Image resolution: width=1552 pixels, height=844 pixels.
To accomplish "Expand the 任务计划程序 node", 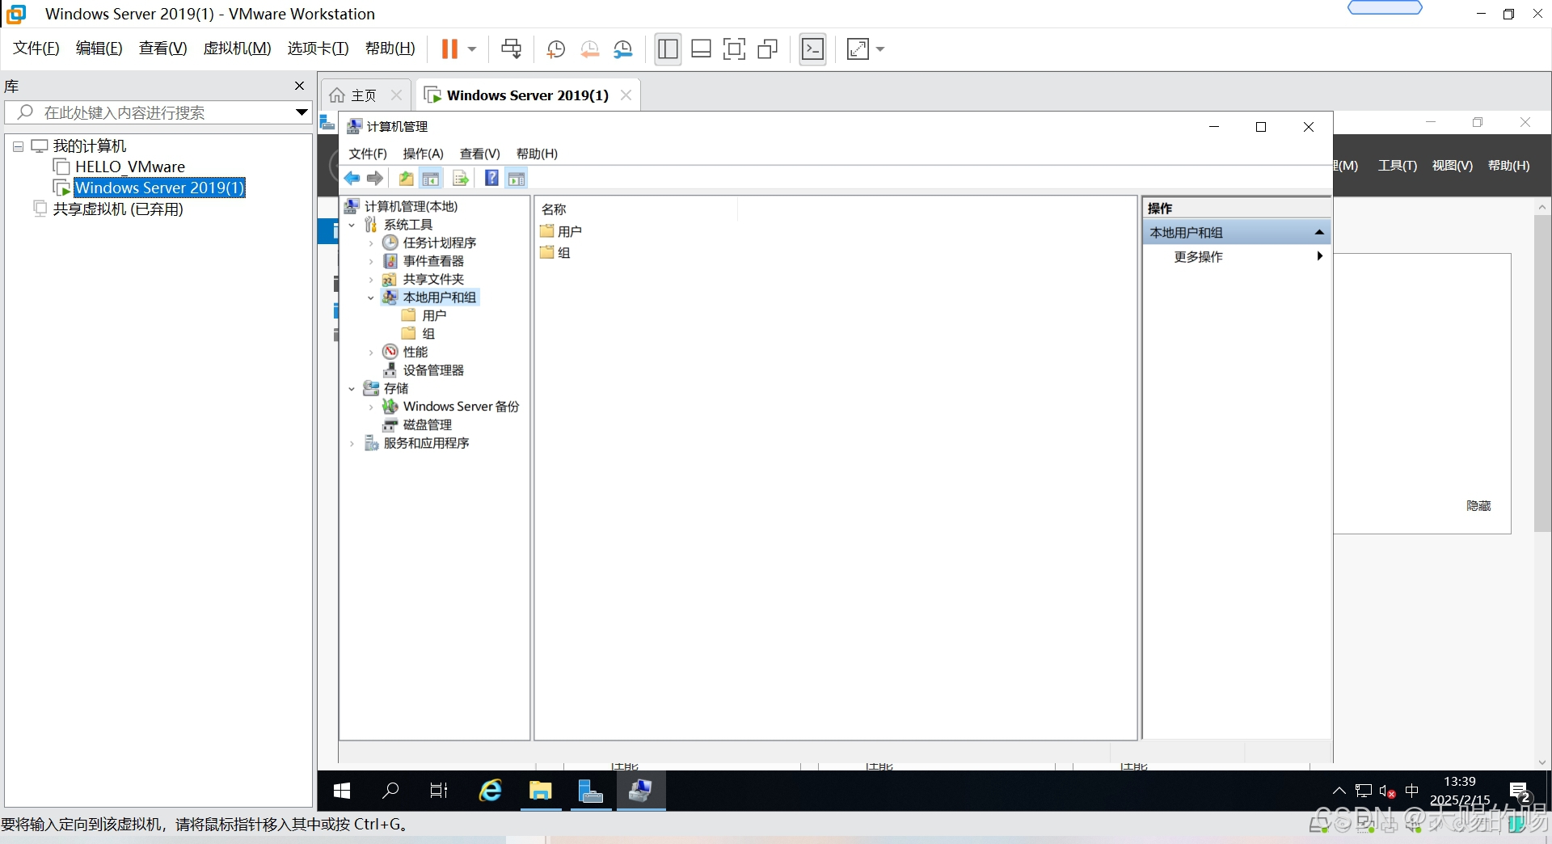I will (371, 243).
